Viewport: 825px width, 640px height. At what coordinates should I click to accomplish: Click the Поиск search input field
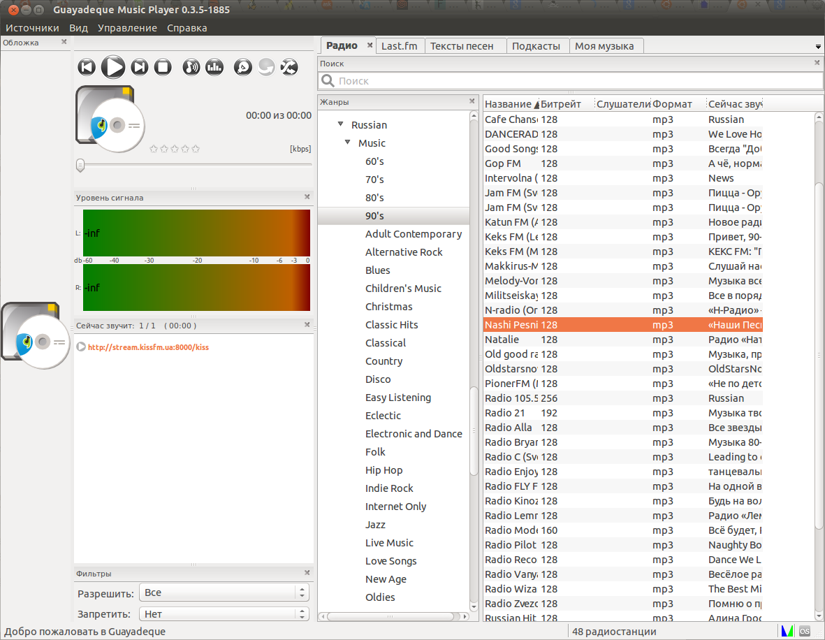tap(570, 80)
